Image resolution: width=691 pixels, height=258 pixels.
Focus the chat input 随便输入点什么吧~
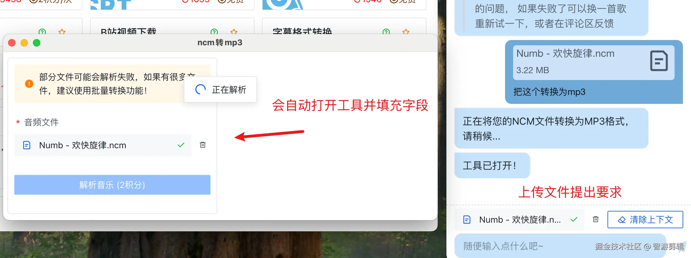(560, 246)
